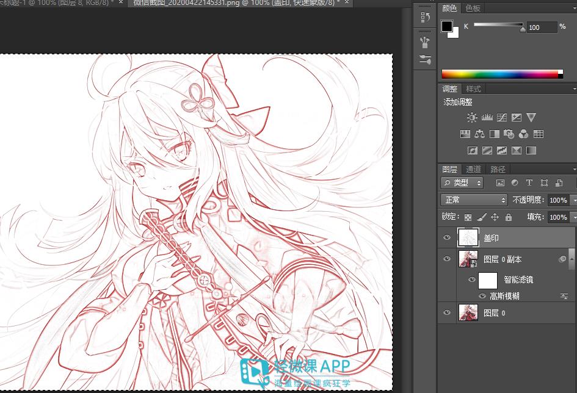Add a Photo Filter adjustment

click(509, 134)
